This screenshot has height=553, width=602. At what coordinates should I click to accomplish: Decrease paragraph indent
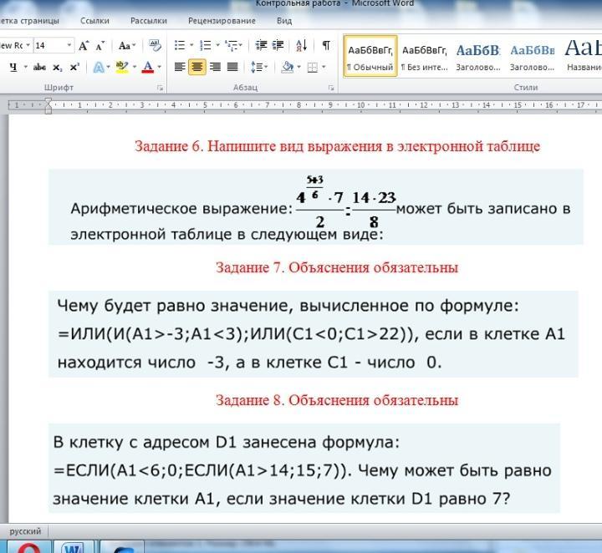pyautogui.click(x=261, y=45)
